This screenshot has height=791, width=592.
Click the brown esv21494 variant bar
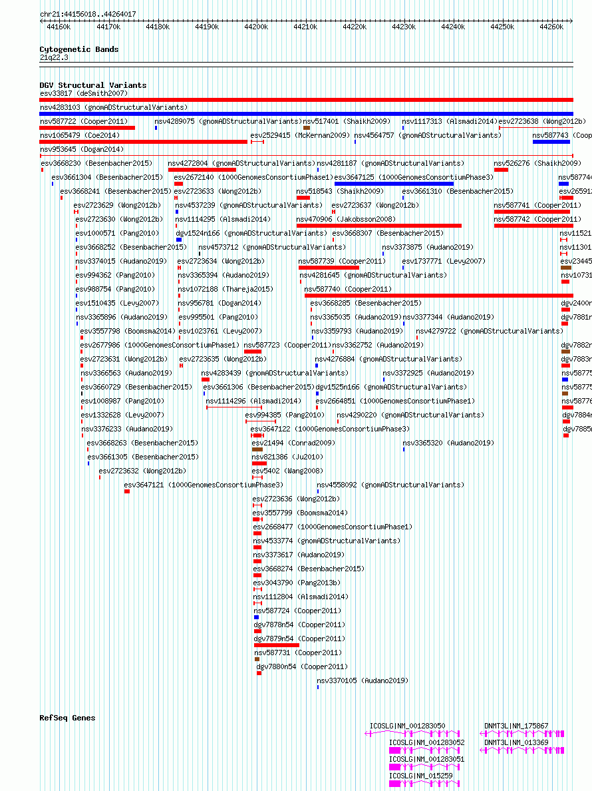257,449
